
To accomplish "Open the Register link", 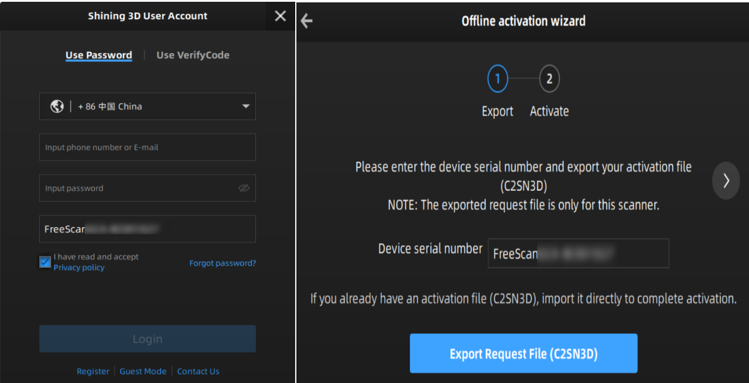I will click(93, 371).
